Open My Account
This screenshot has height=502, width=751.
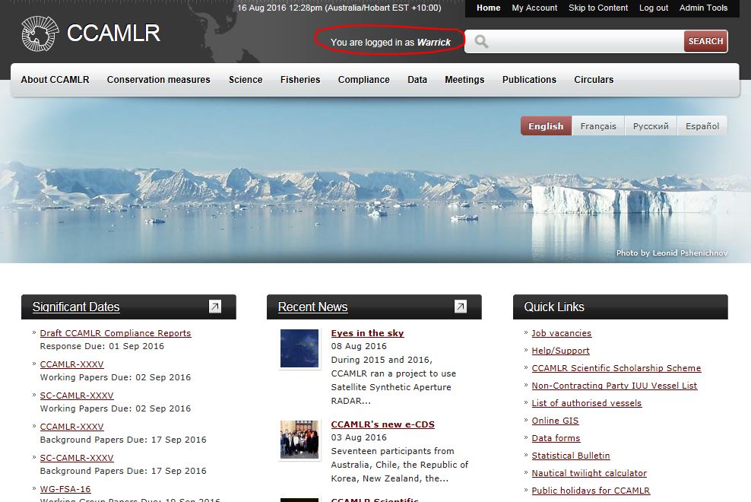(x=534, y=8)
